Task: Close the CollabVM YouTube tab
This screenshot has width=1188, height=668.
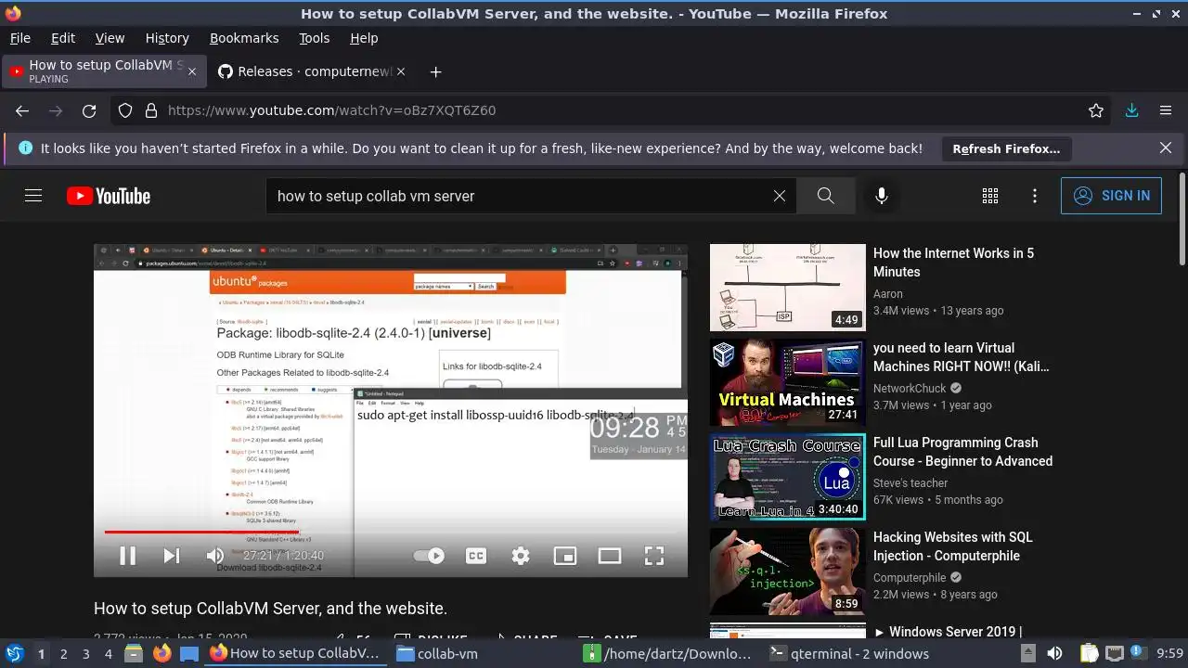Action: [x=192, y=71]
